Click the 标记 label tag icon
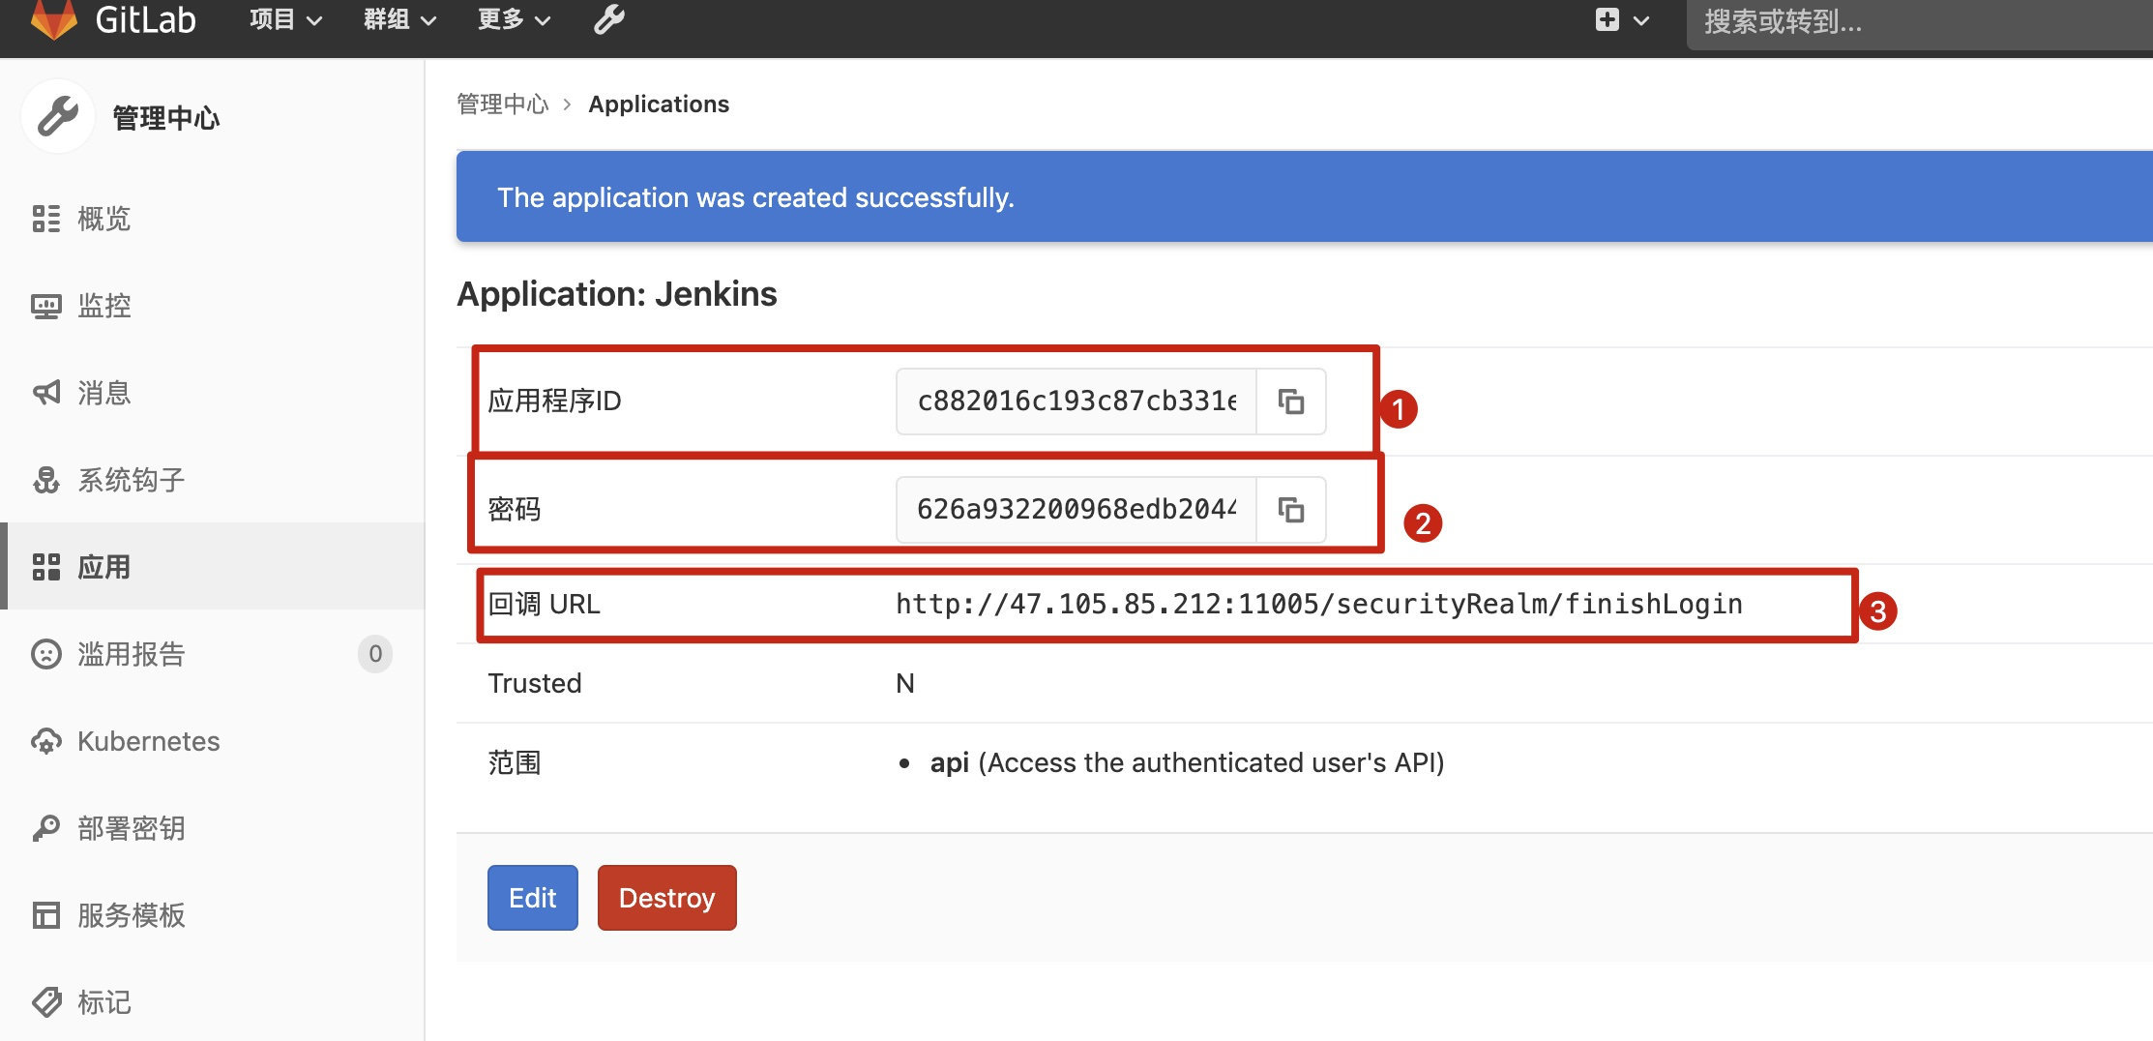 pos(45,1002)
